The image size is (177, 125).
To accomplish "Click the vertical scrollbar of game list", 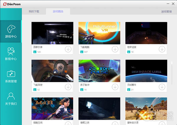I will click(x=172, y=73).
